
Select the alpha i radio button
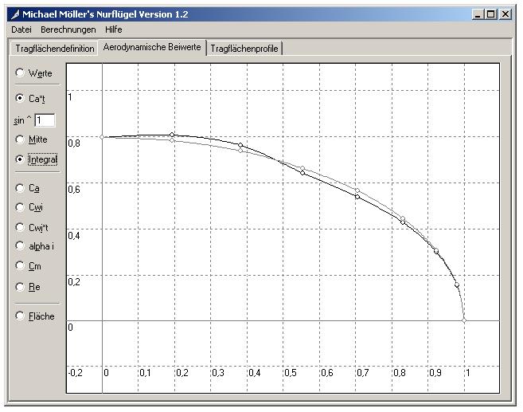coord(20,247)
